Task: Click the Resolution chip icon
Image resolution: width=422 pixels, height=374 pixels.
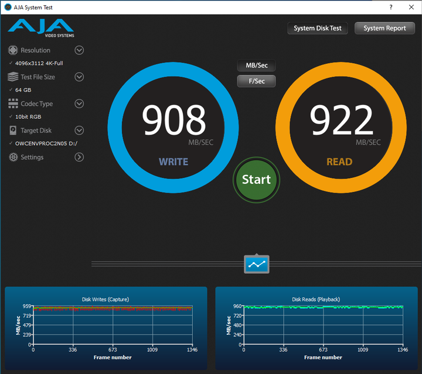Action: (x=12, y=50)
